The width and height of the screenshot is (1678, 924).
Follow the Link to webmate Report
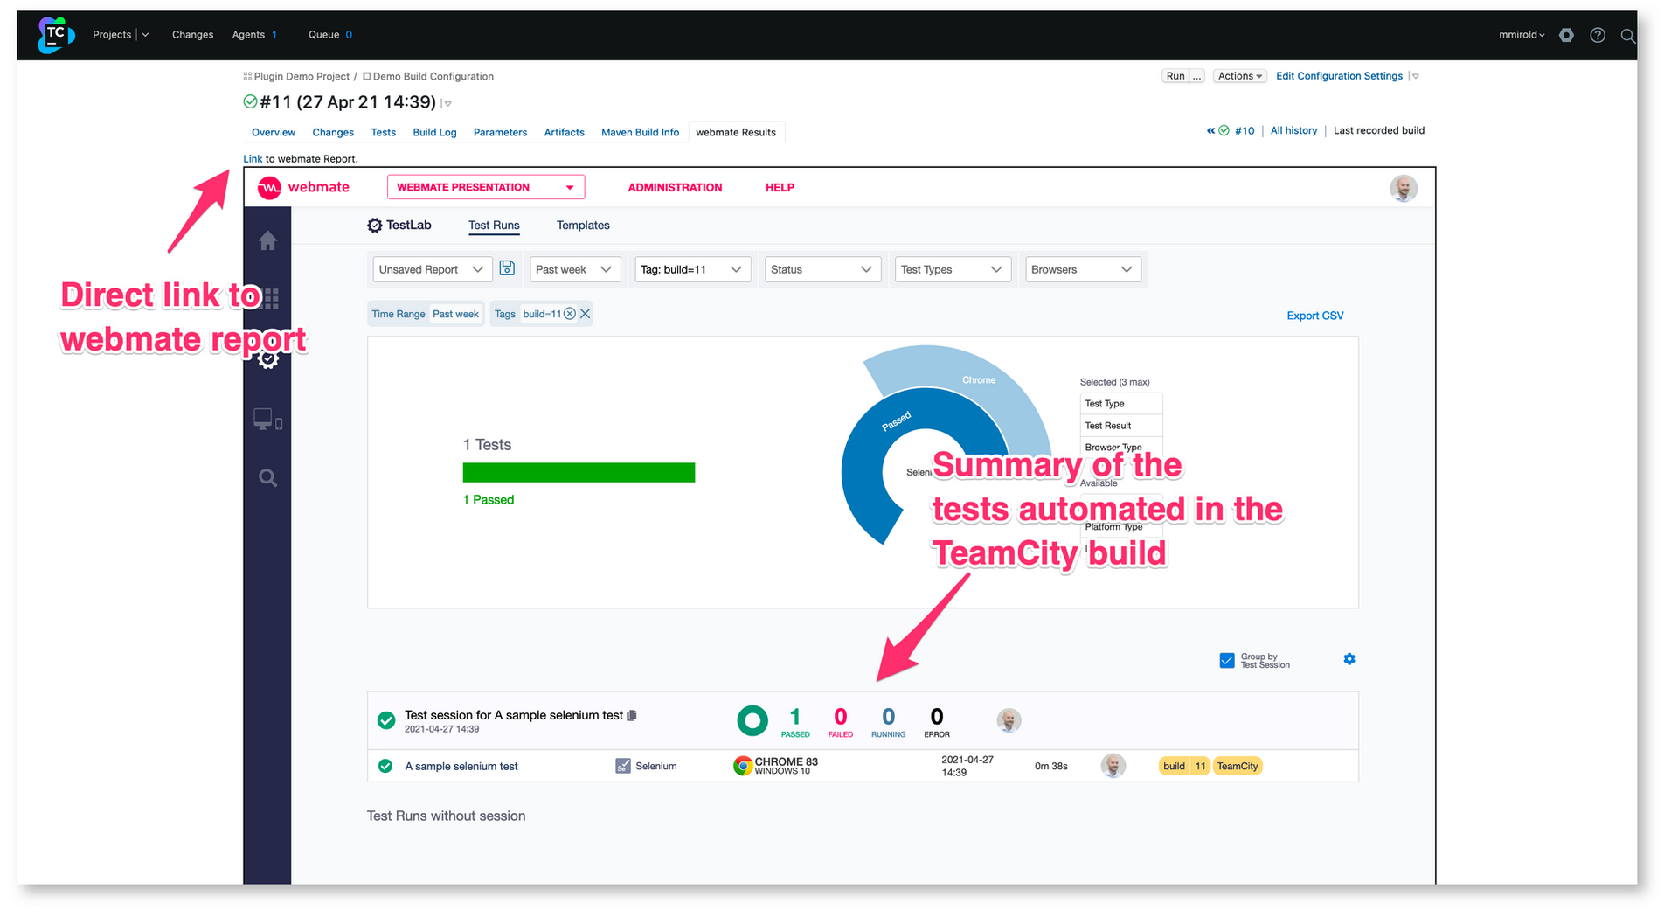253,159
